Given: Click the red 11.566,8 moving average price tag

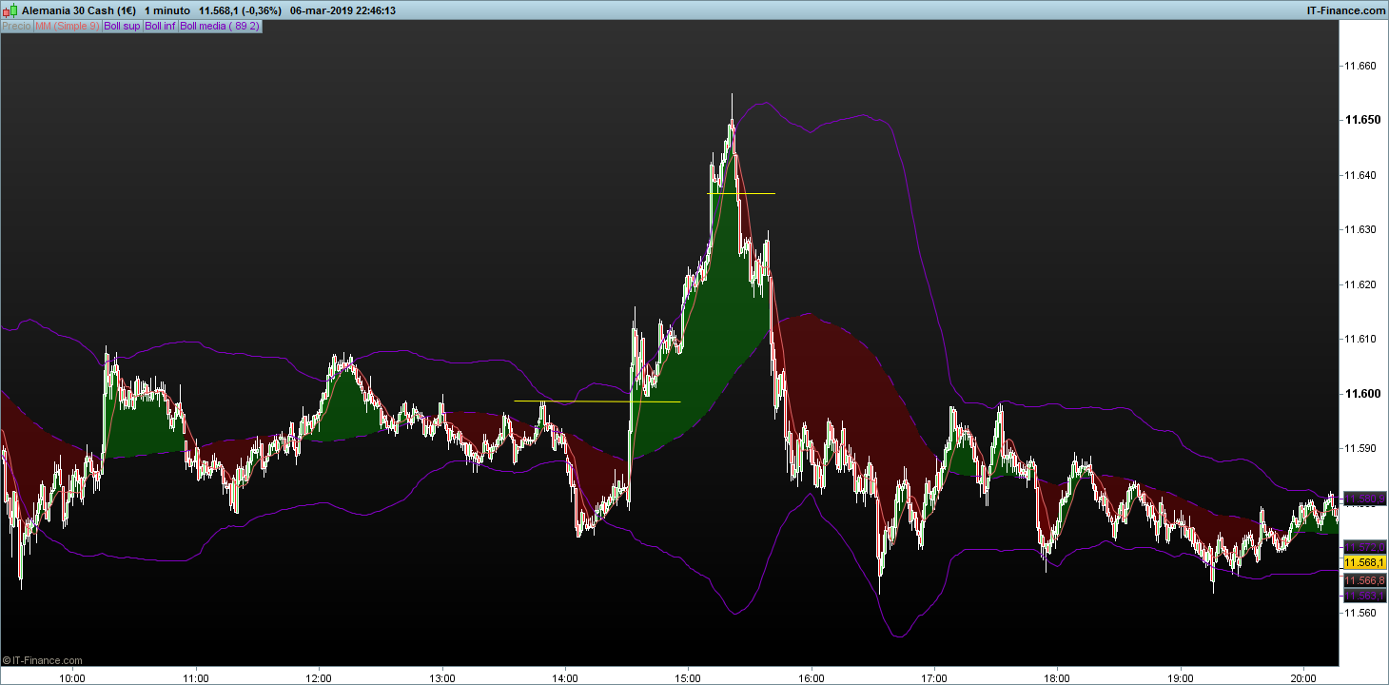Looking at the screenshot, I should tap(1365, 579).
